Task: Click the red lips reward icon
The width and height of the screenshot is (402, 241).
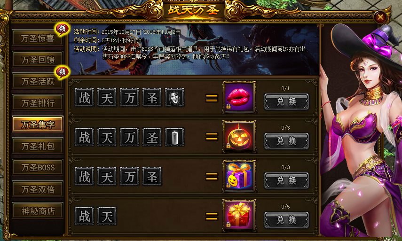Action: tap(239, 97)
